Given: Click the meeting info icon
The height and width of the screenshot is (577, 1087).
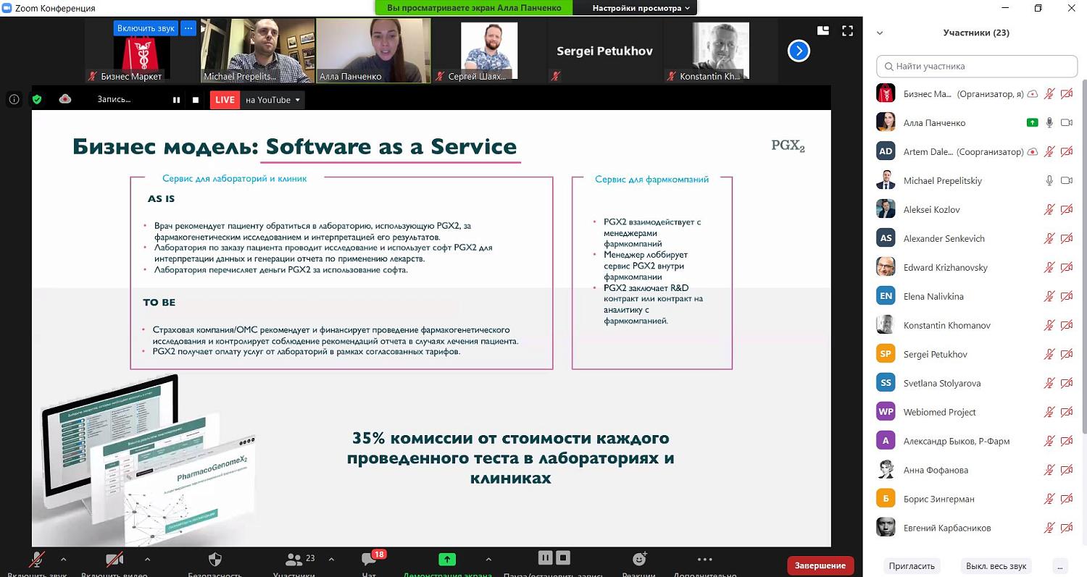Looking at the screenshot, I should [x=14, y=99].
